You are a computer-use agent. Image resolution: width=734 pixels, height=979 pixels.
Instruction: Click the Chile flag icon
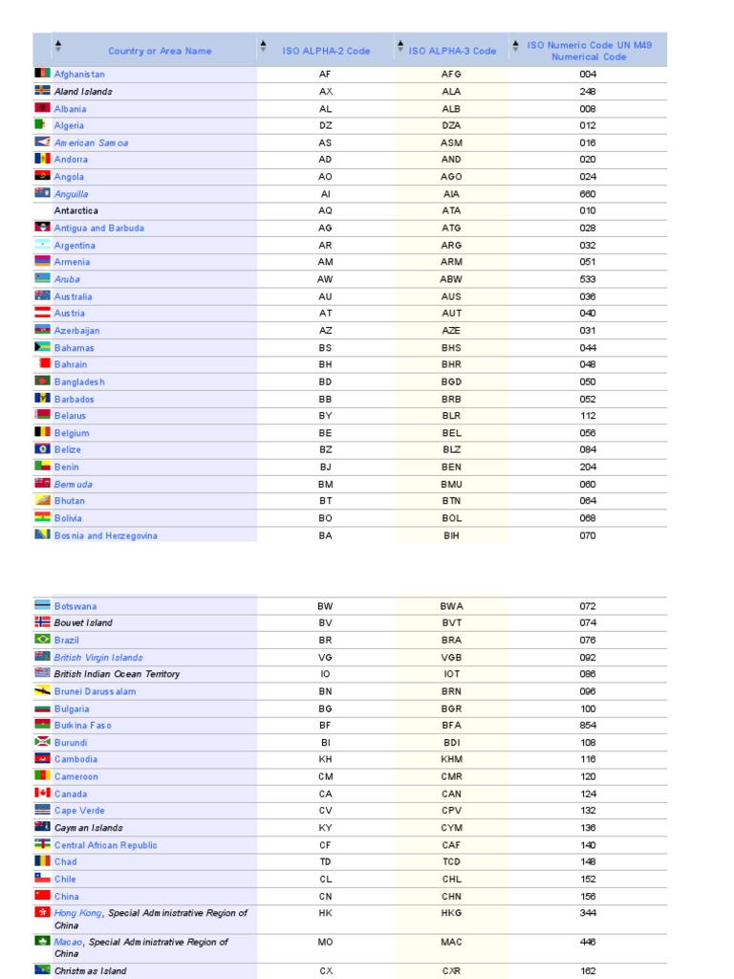click(42, 879)
